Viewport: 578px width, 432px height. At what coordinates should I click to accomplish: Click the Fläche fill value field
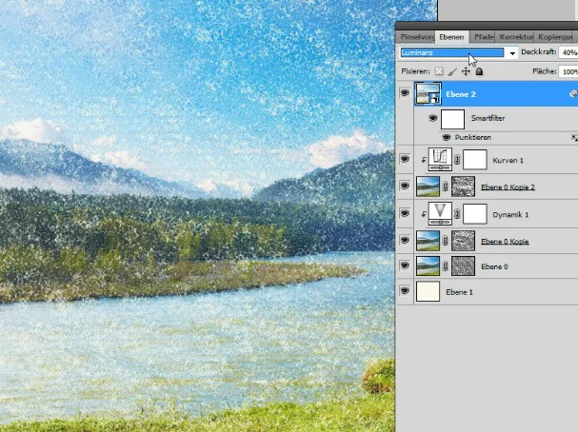click(568, 71)
